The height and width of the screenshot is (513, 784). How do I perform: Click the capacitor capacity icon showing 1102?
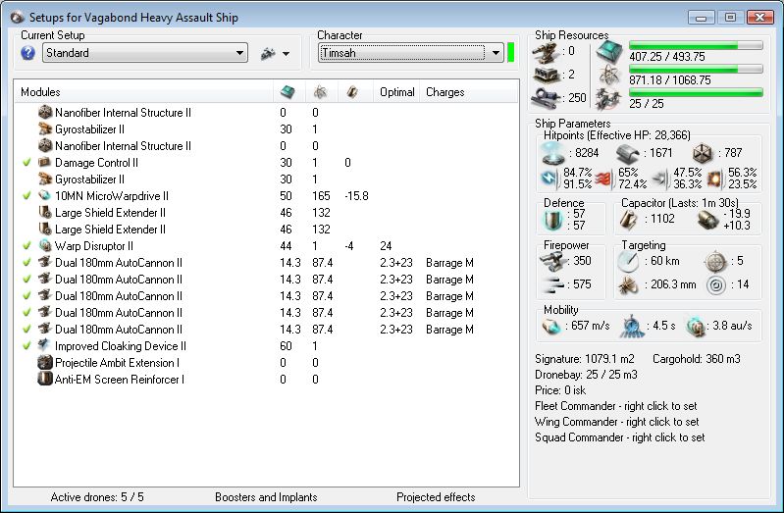628,219
